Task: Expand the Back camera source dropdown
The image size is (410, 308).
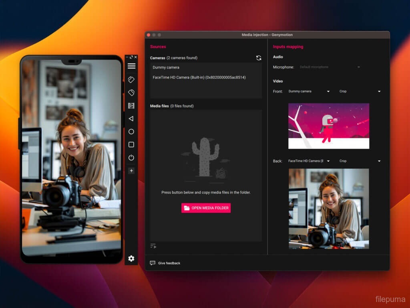Action: point(309,161)
